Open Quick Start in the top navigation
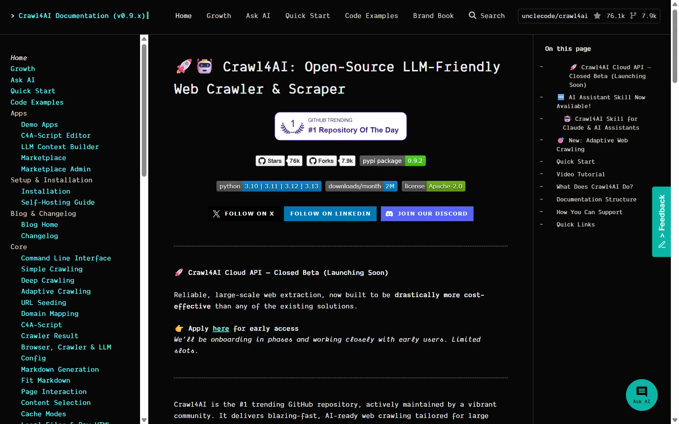 click(x=308, y=16)
